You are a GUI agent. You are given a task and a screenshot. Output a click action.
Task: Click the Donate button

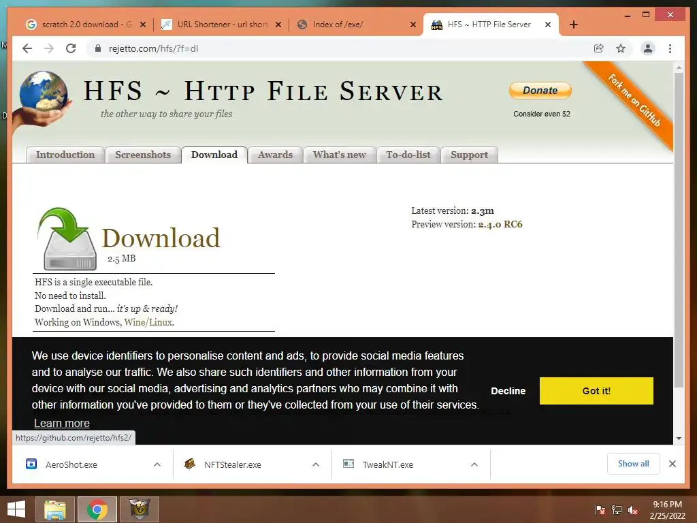click(x=540, y=91)
